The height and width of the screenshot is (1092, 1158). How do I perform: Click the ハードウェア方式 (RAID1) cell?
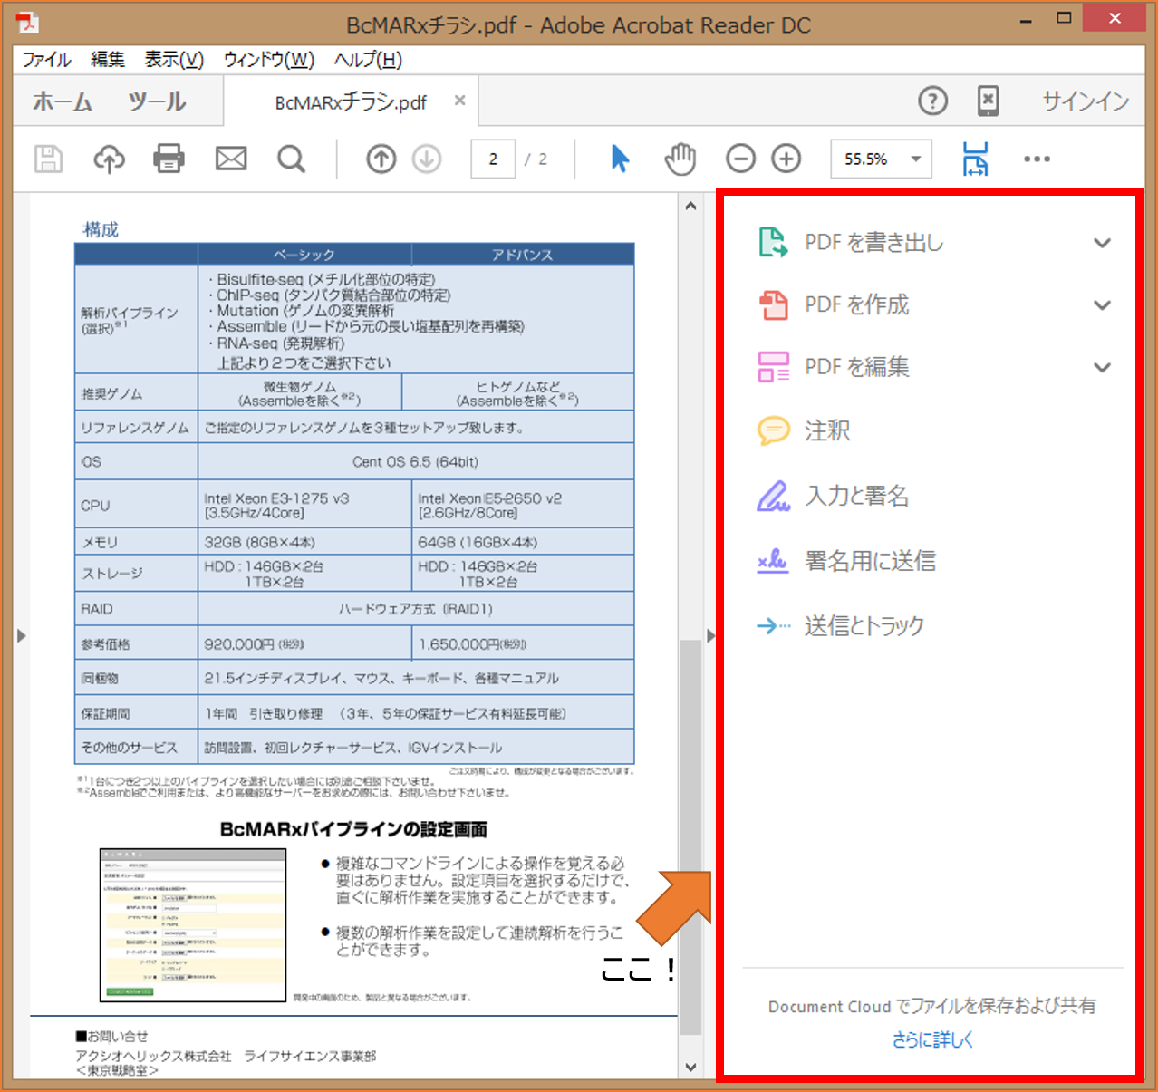click(416, 609)
